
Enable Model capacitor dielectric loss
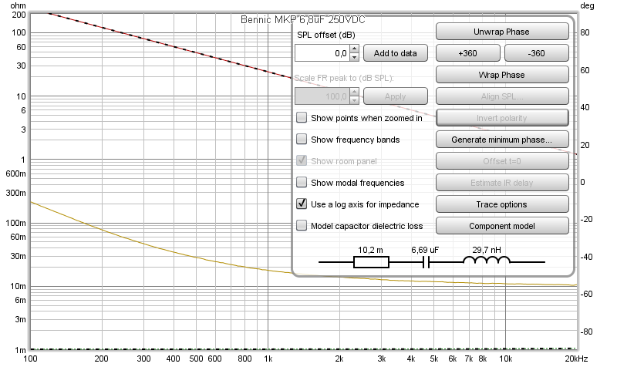coord(302,225)
